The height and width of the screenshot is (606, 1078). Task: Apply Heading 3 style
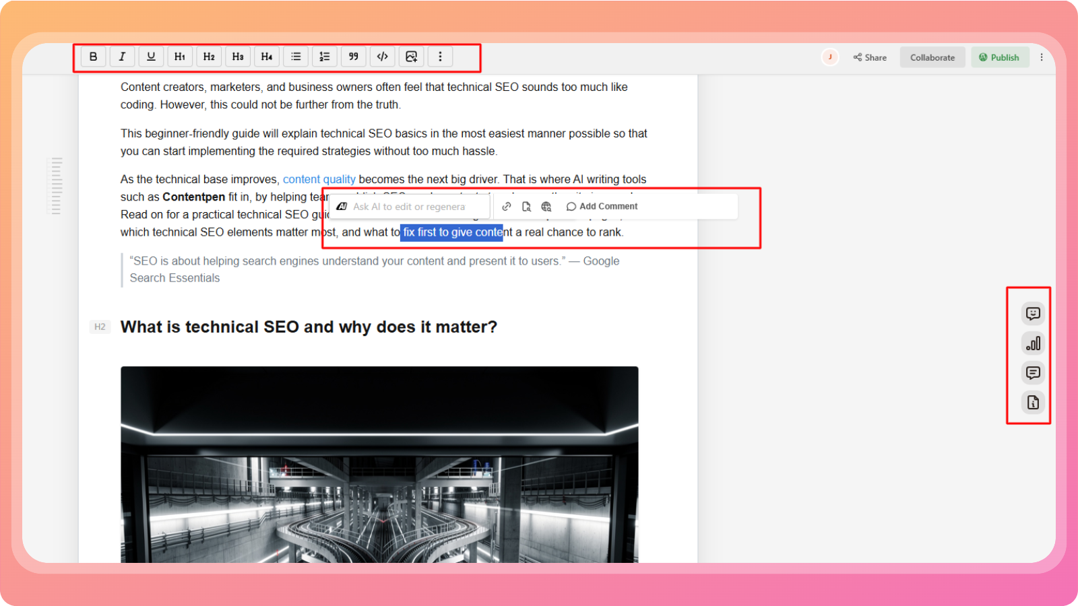[x=238, y=57]
